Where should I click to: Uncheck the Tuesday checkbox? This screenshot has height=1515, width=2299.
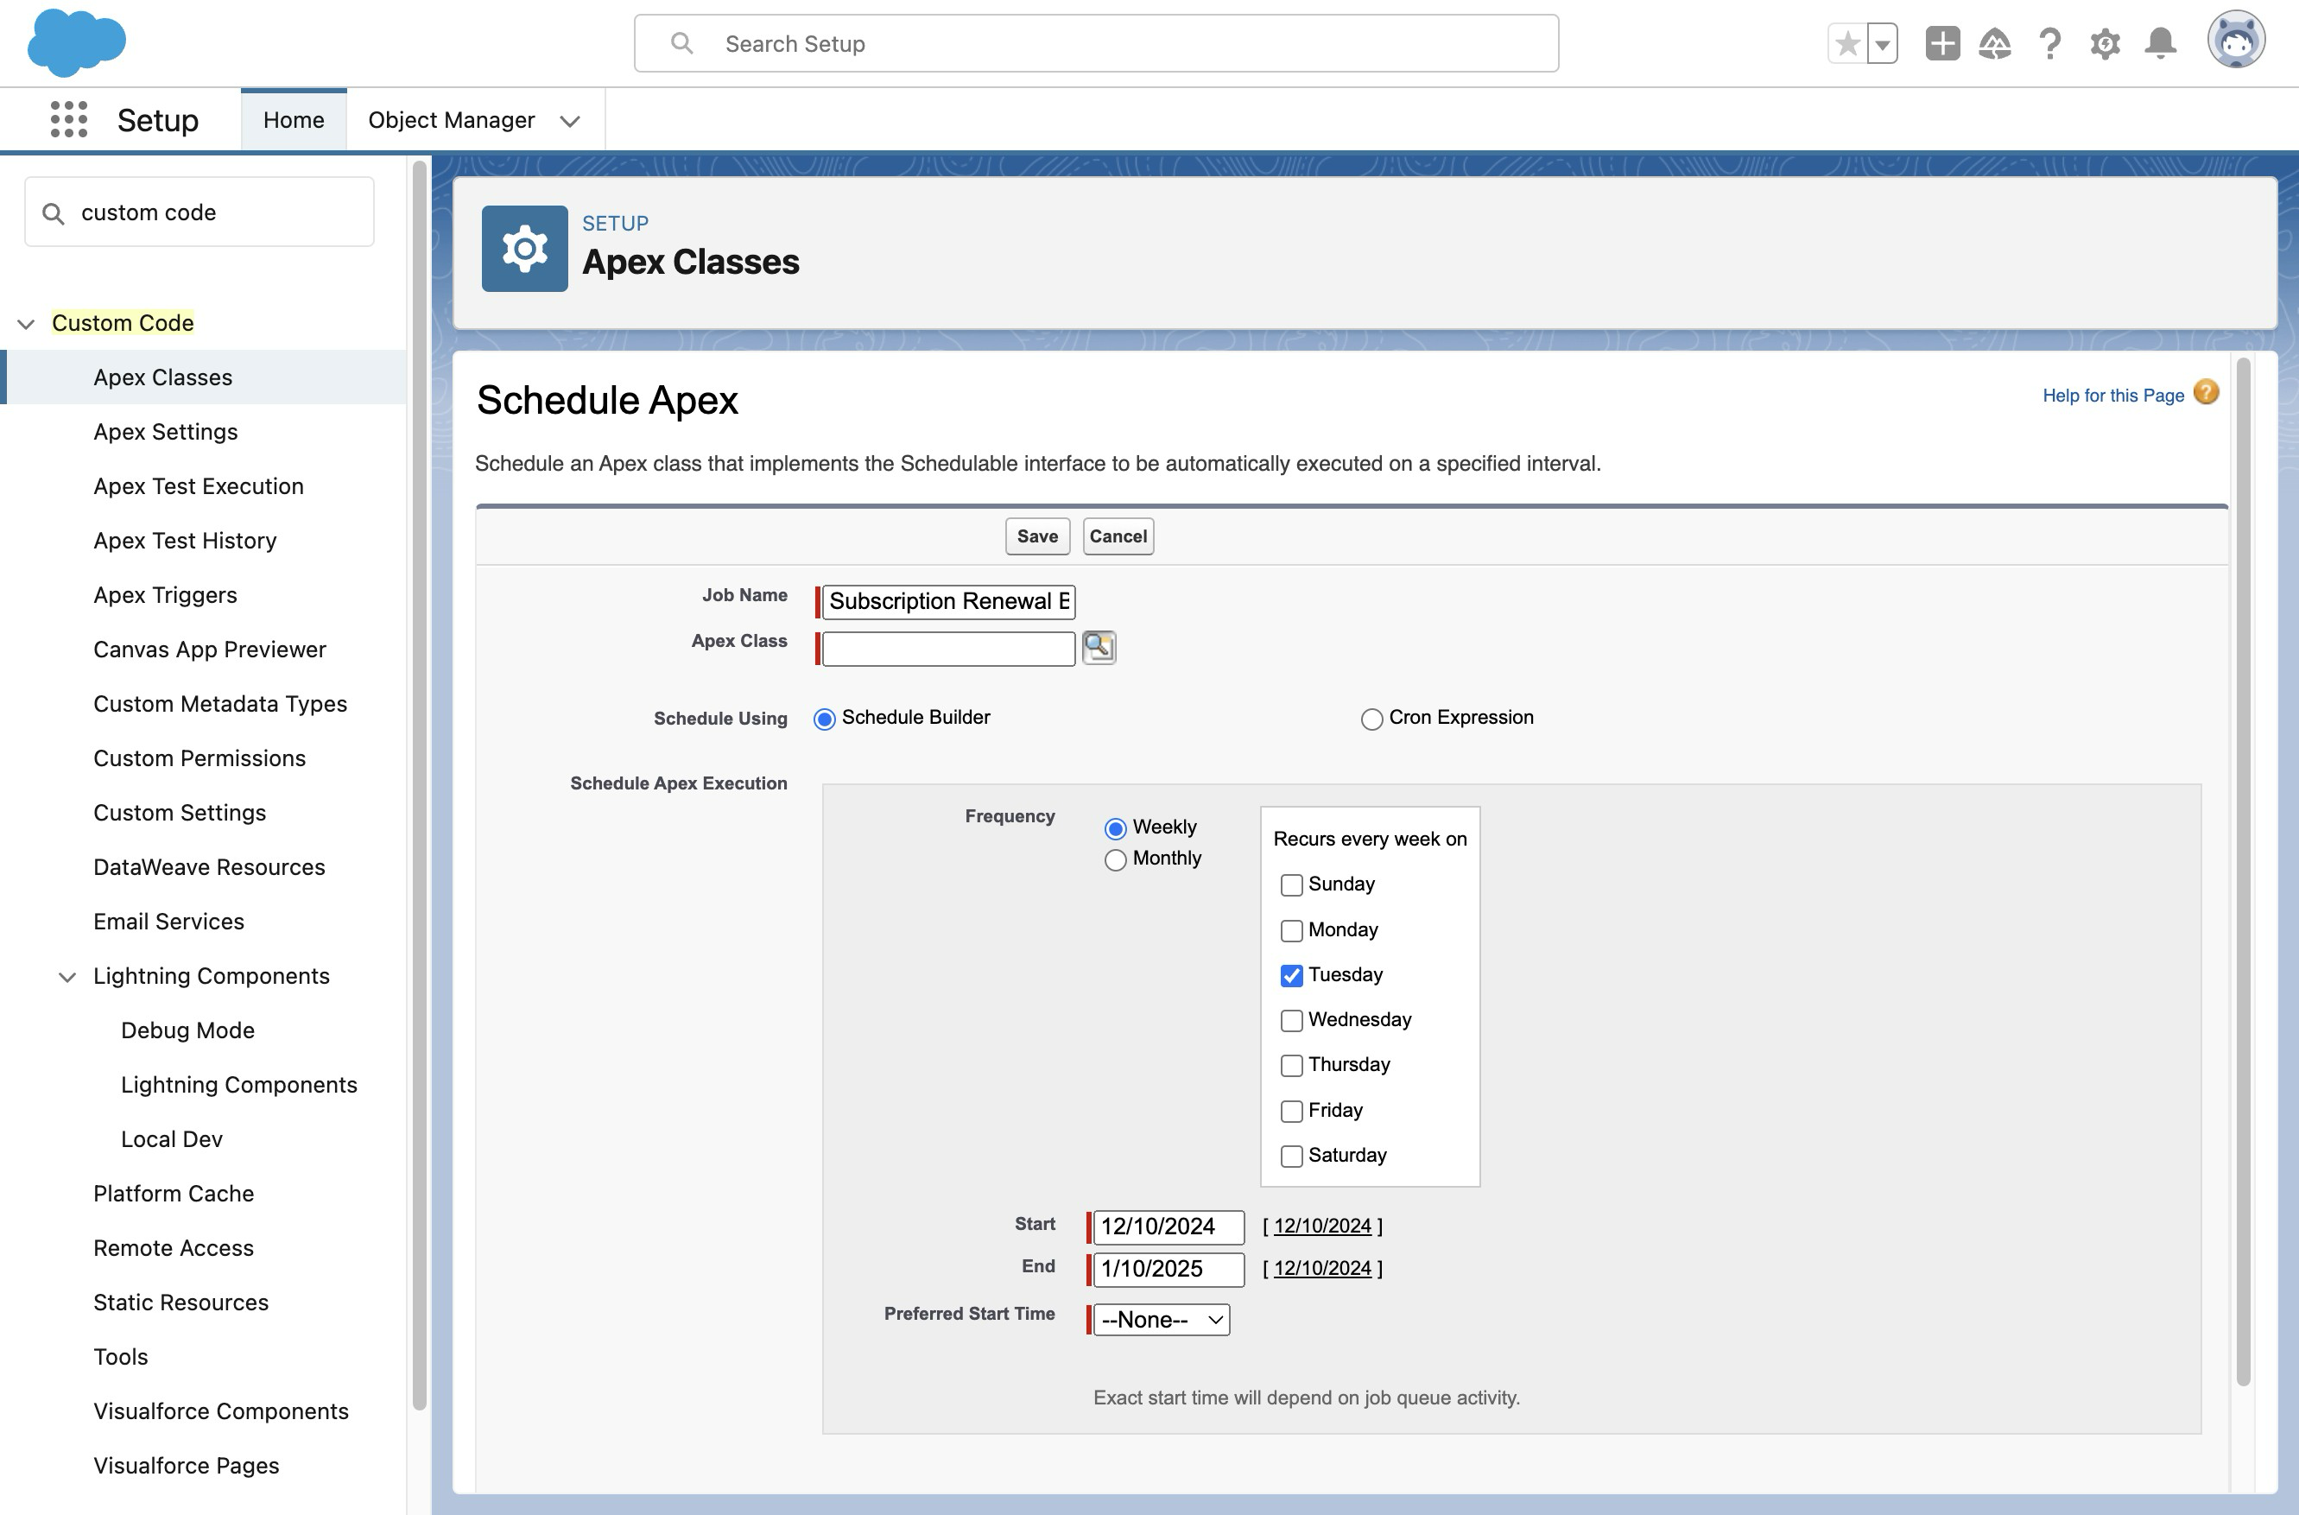click(1291, 976)
